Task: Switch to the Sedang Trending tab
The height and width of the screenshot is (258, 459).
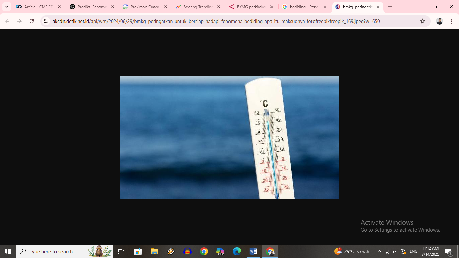Action: [x=198, y=7]
